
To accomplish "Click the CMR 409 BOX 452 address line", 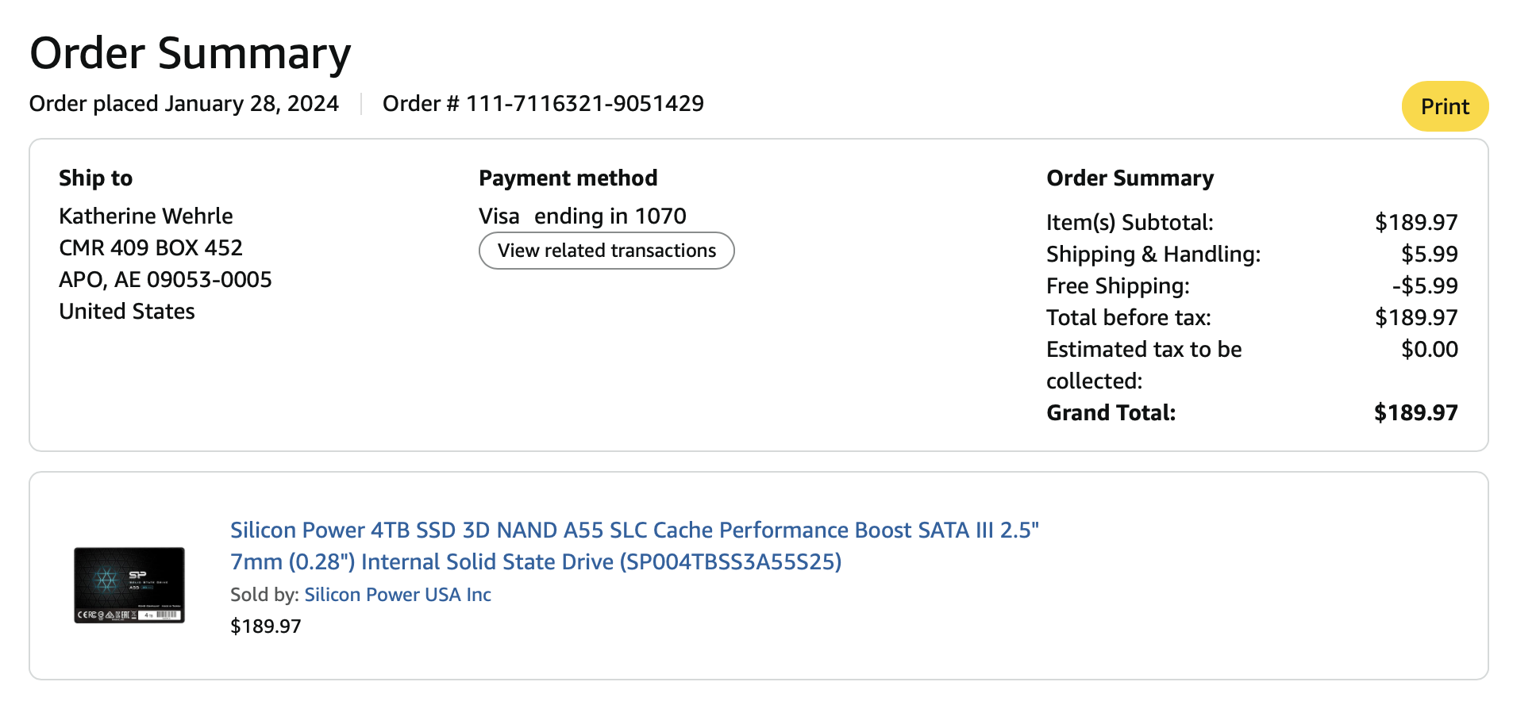I will pyautogui.click(x=151, y=247).
